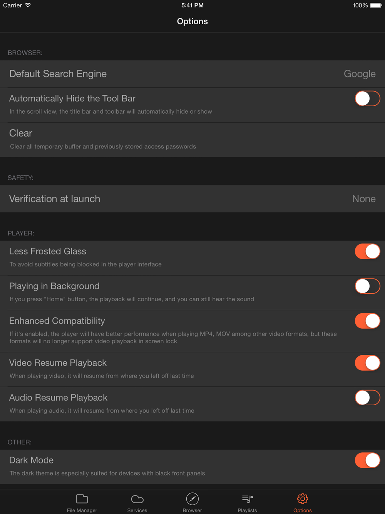Turn off Less Frosted Glass switch

(x=367, y=251)
